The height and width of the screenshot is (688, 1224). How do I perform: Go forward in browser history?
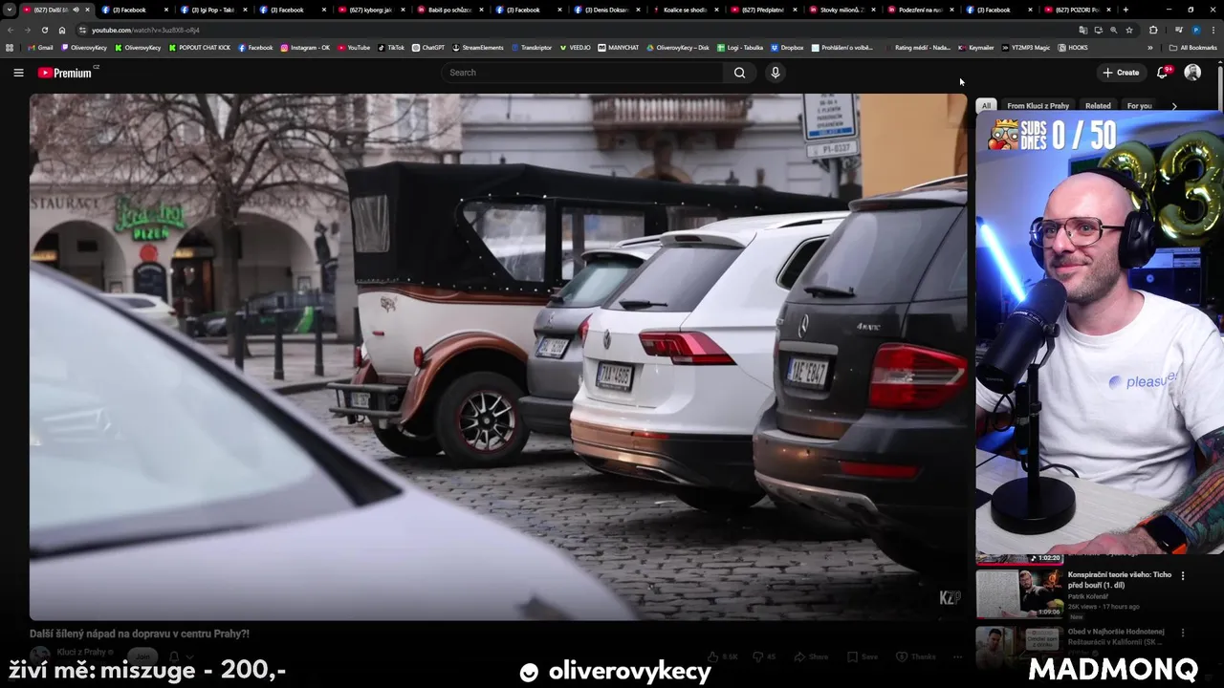tap(28, 30)
